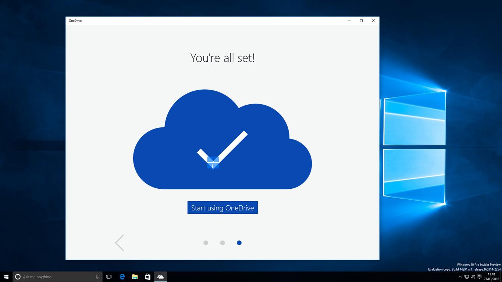Click the Cortana circle icon
Image resolution: width=502 pixels, height=282 pixels.
pos(18,277)
